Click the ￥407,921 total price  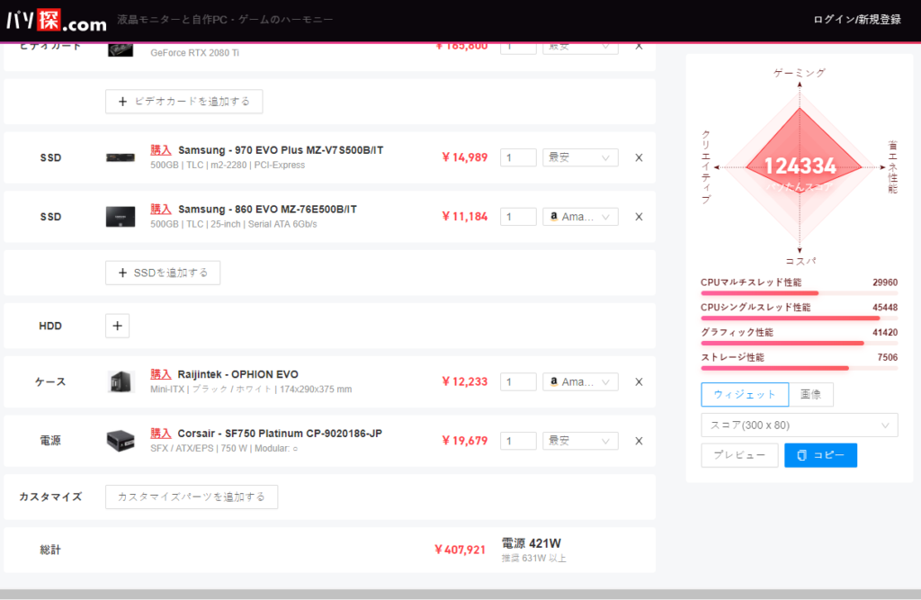tap(460, 550)
